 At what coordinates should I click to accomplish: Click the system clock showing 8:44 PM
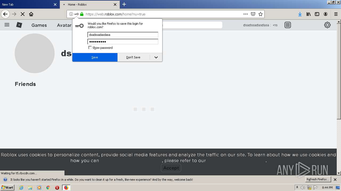coord(327,188)
